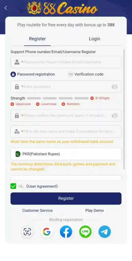Uncheck the User Agreement checkbox
132x261 pixels.
tap(13, 186)
